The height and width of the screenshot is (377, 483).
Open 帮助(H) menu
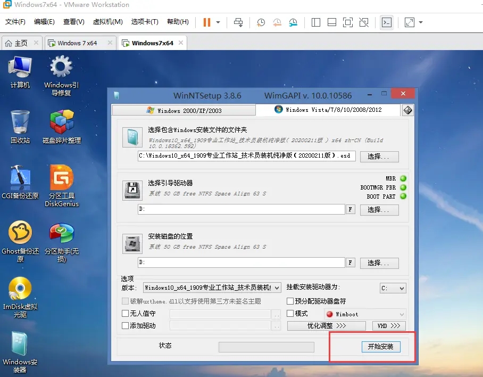click(178, 22)
